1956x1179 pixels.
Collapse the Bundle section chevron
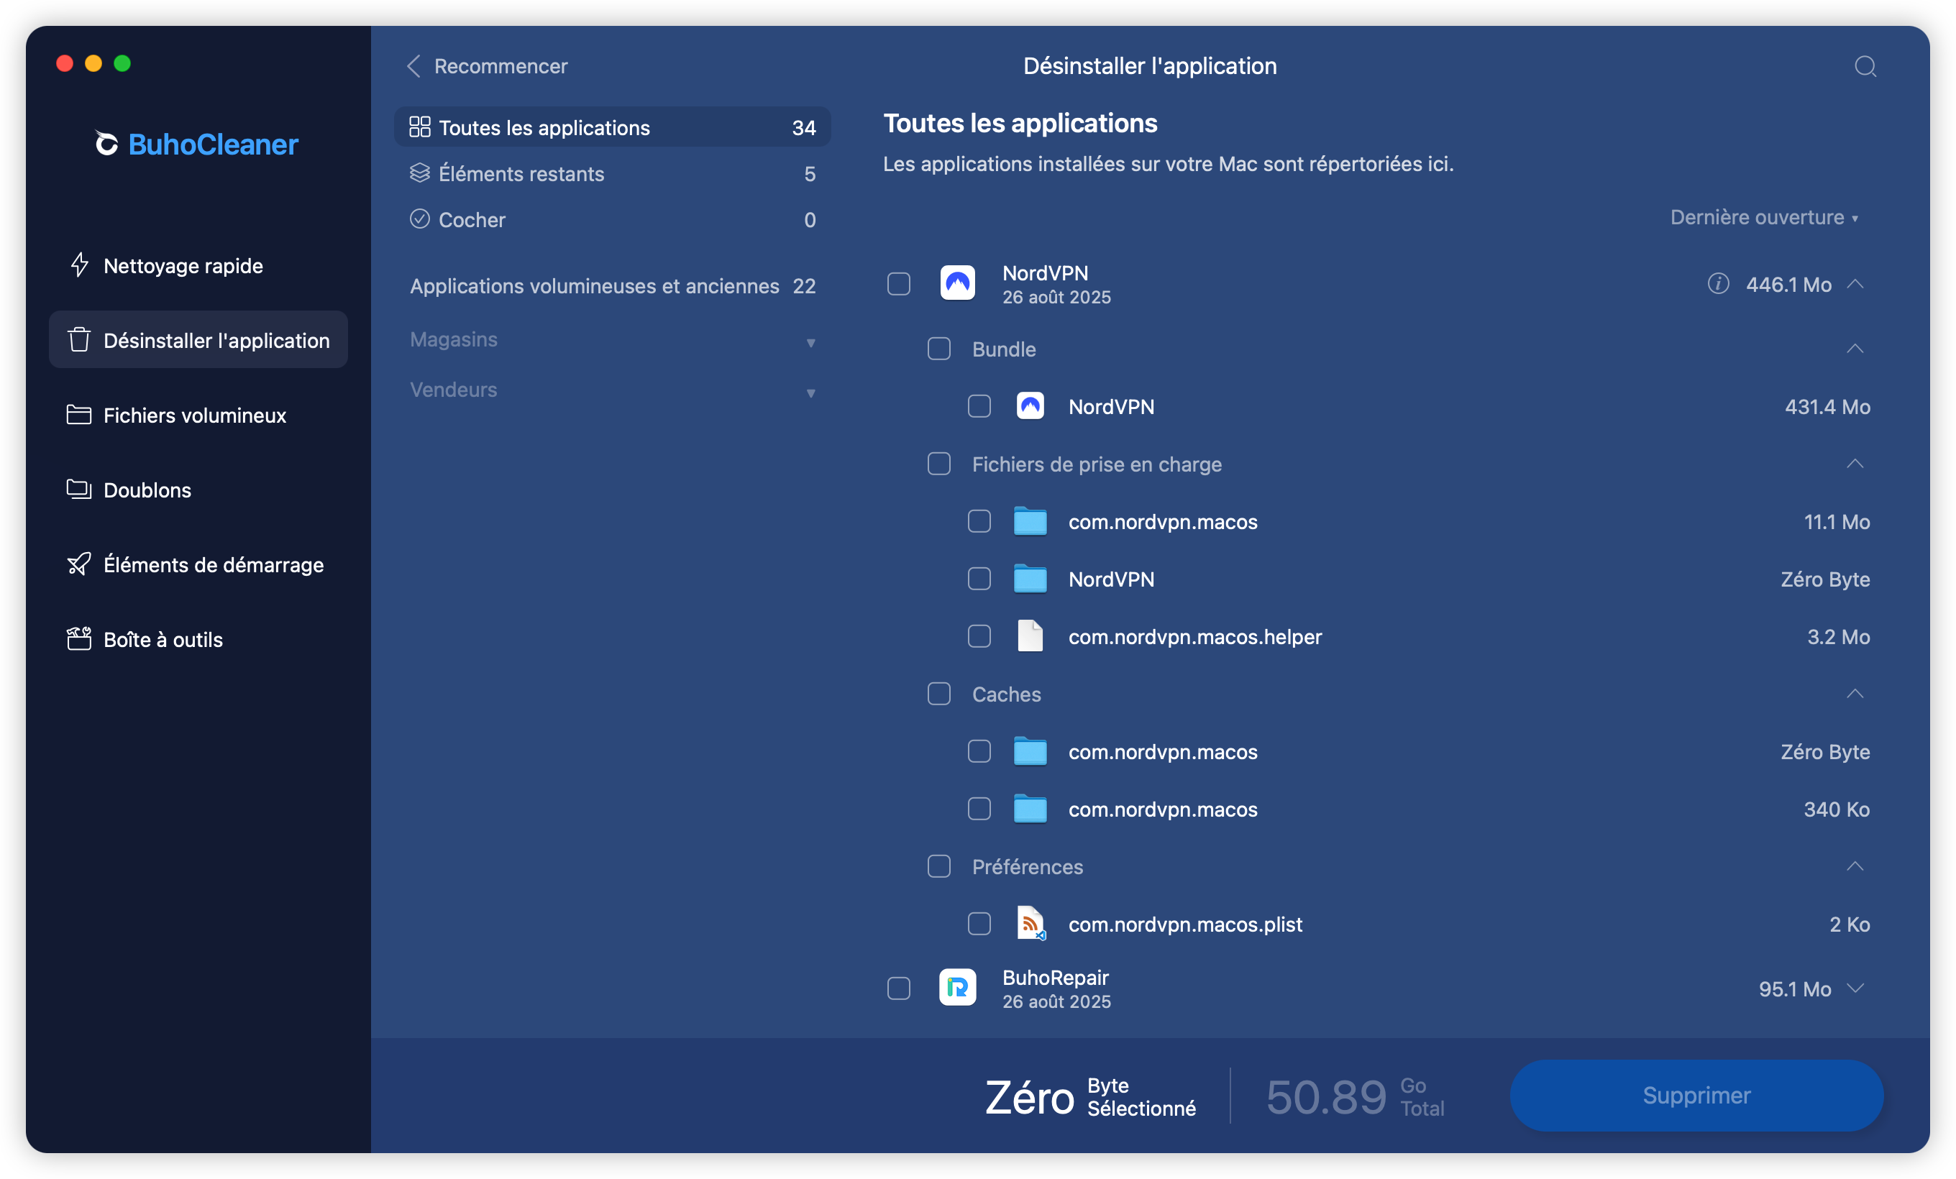tap(1855, 349)
